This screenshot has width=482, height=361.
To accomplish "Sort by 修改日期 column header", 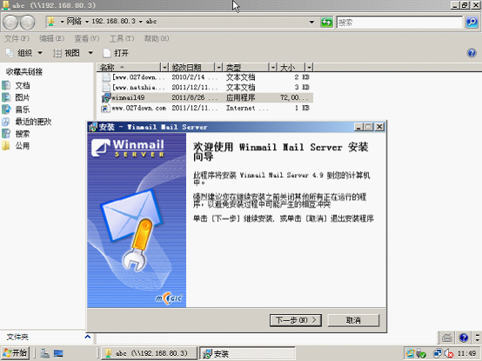I will (192, 67).
